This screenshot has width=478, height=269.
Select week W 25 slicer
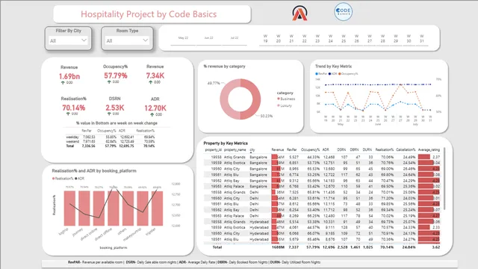tap(344, 39)
